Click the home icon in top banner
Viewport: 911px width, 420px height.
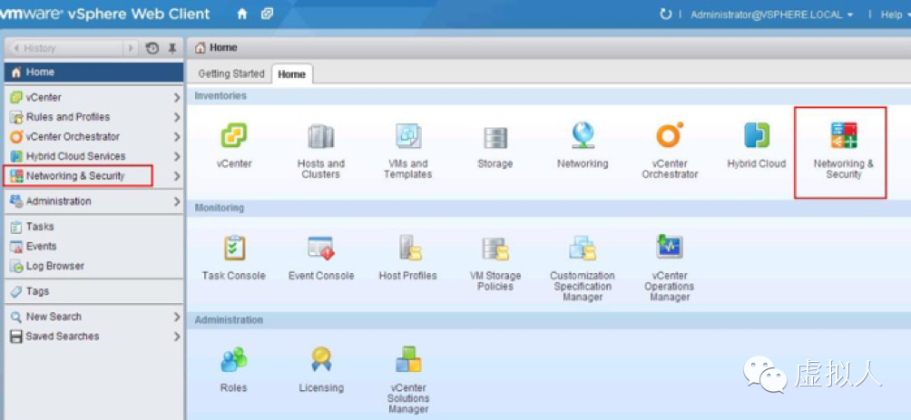tap(242, 15)
